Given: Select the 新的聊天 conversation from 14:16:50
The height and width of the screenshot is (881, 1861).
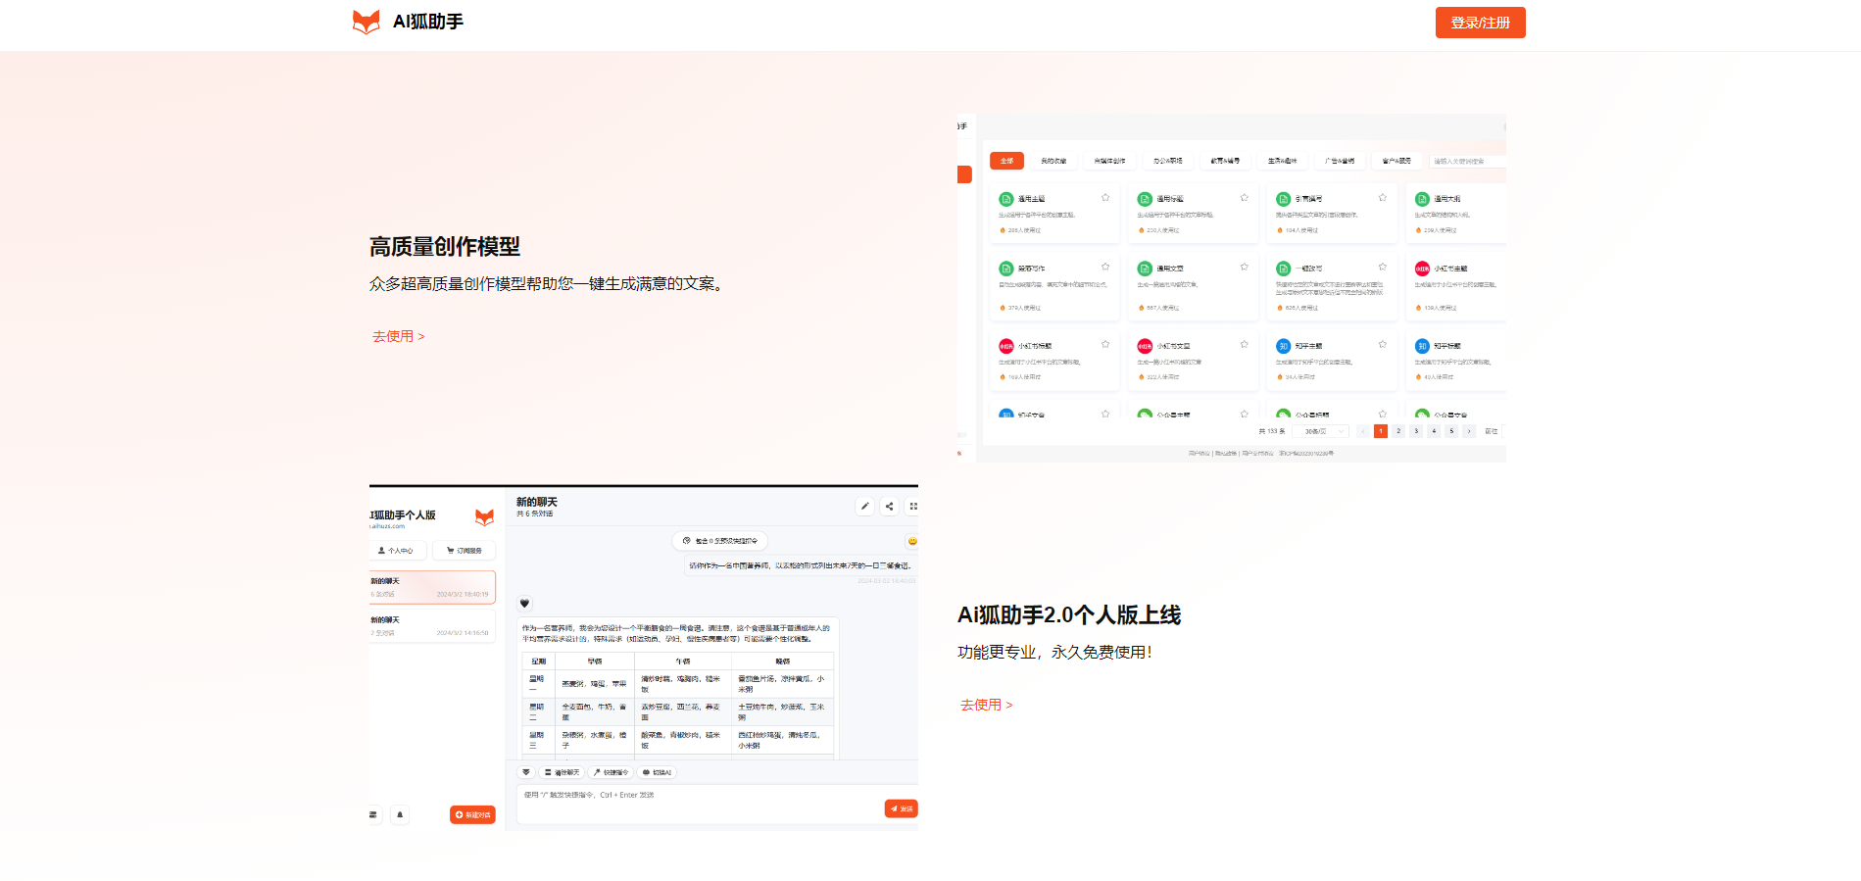Looking at the screenshot, I should tap(432, 626).
